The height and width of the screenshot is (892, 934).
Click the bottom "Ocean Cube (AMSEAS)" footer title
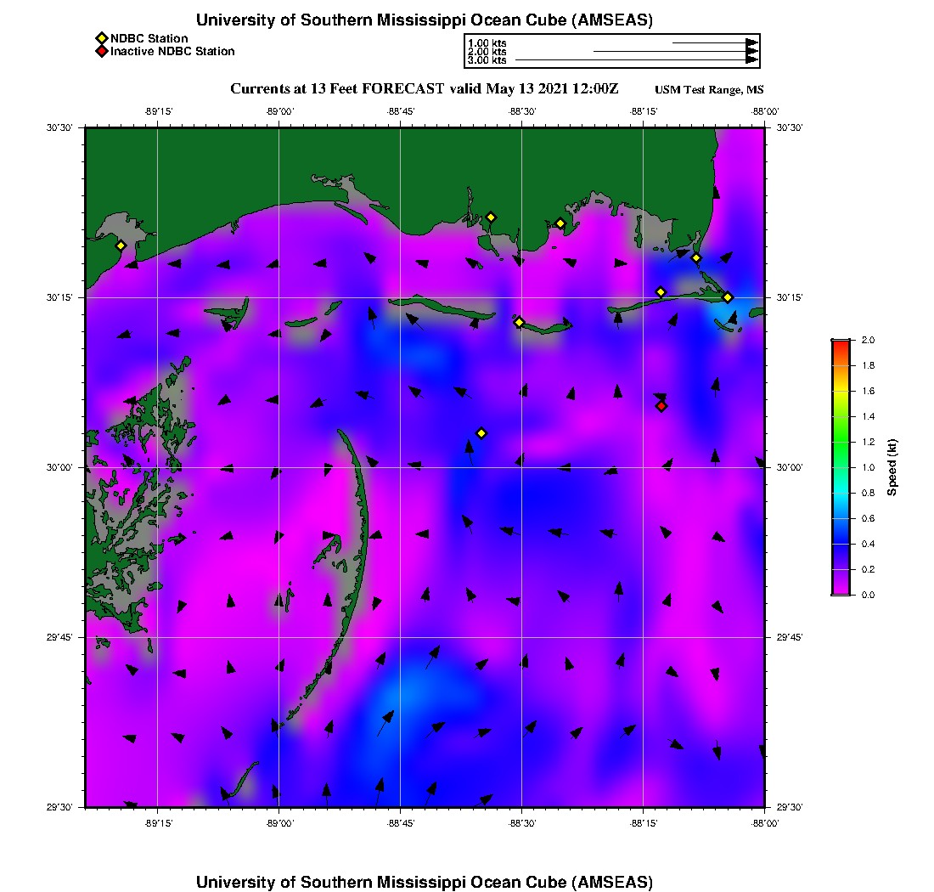point(425,882)
